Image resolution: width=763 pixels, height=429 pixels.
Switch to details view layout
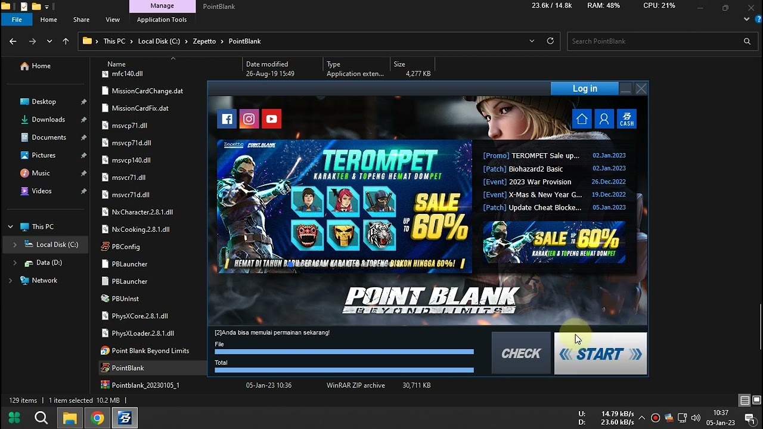coord(745,400)
